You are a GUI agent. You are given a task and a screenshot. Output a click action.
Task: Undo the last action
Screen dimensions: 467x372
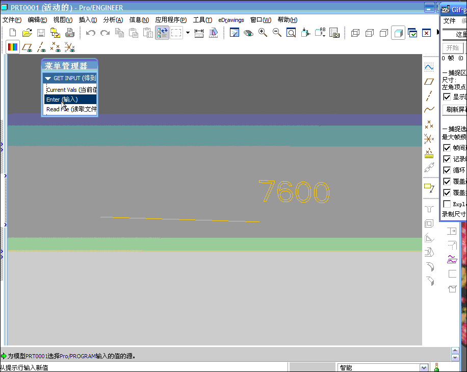[91, 33]
